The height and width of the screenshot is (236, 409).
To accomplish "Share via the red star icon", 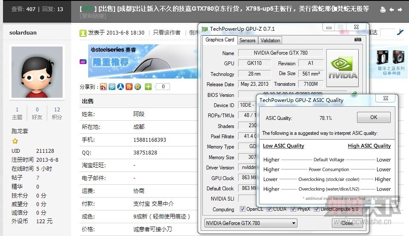I will point(129,87).
